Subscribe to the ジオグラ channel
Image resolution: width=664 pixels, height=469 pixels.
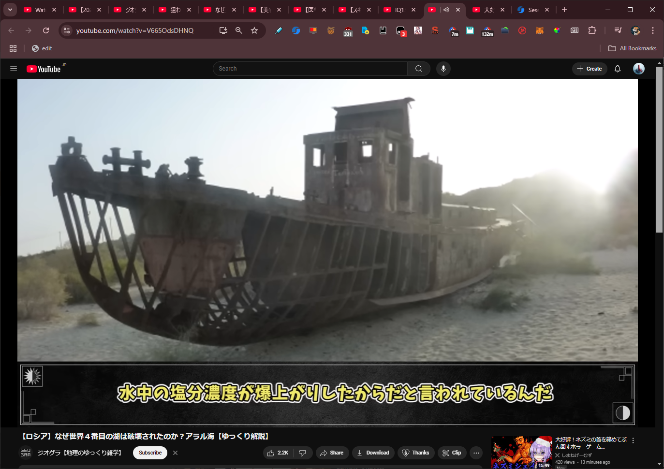(x=150, y=453)
